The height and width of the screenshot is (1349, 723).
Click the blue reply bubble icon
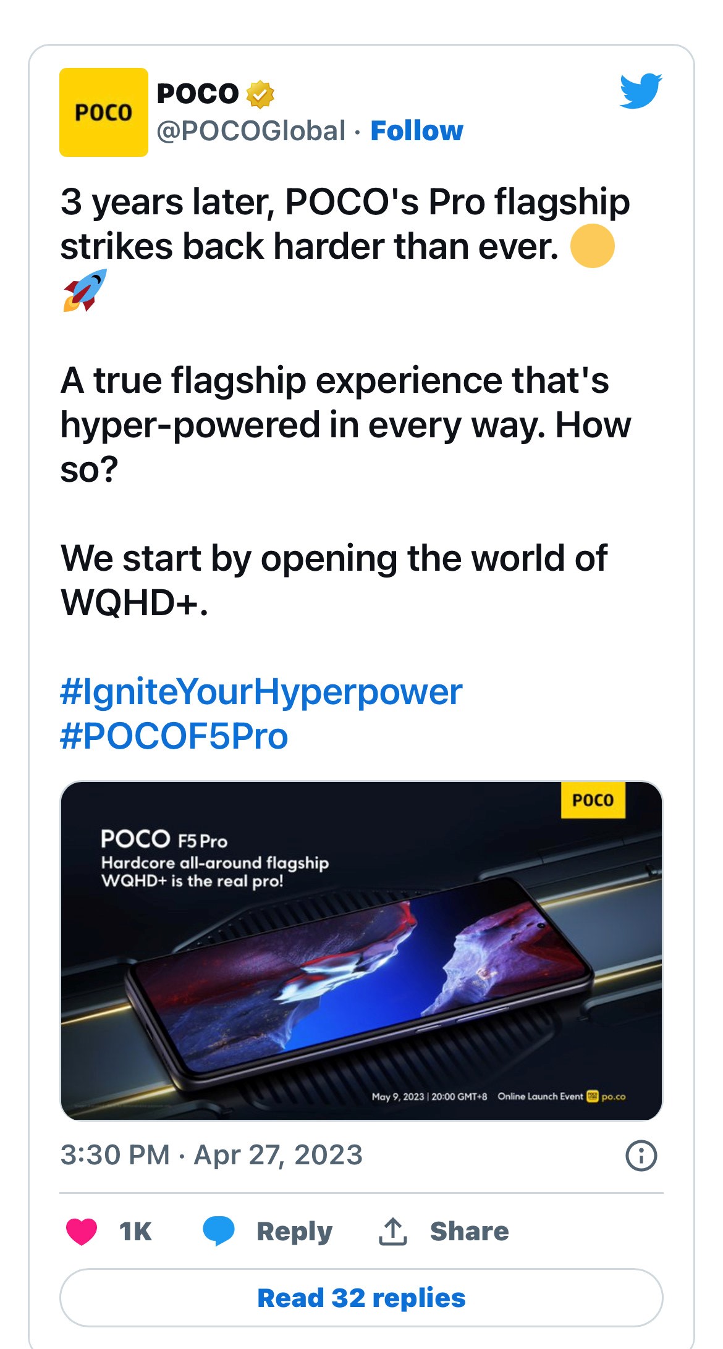(x=219, y=1231)
